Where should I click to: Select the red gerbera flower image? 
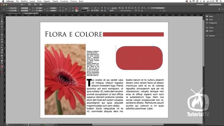point(65,79)
